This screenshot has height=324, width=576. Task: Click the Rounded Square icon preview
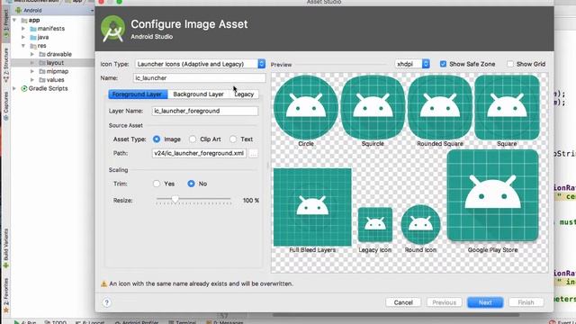pos(440,107)
